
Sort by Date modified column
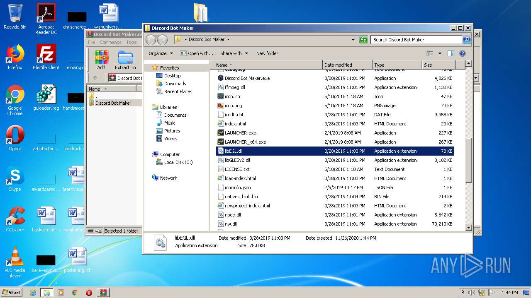[347, 65]
